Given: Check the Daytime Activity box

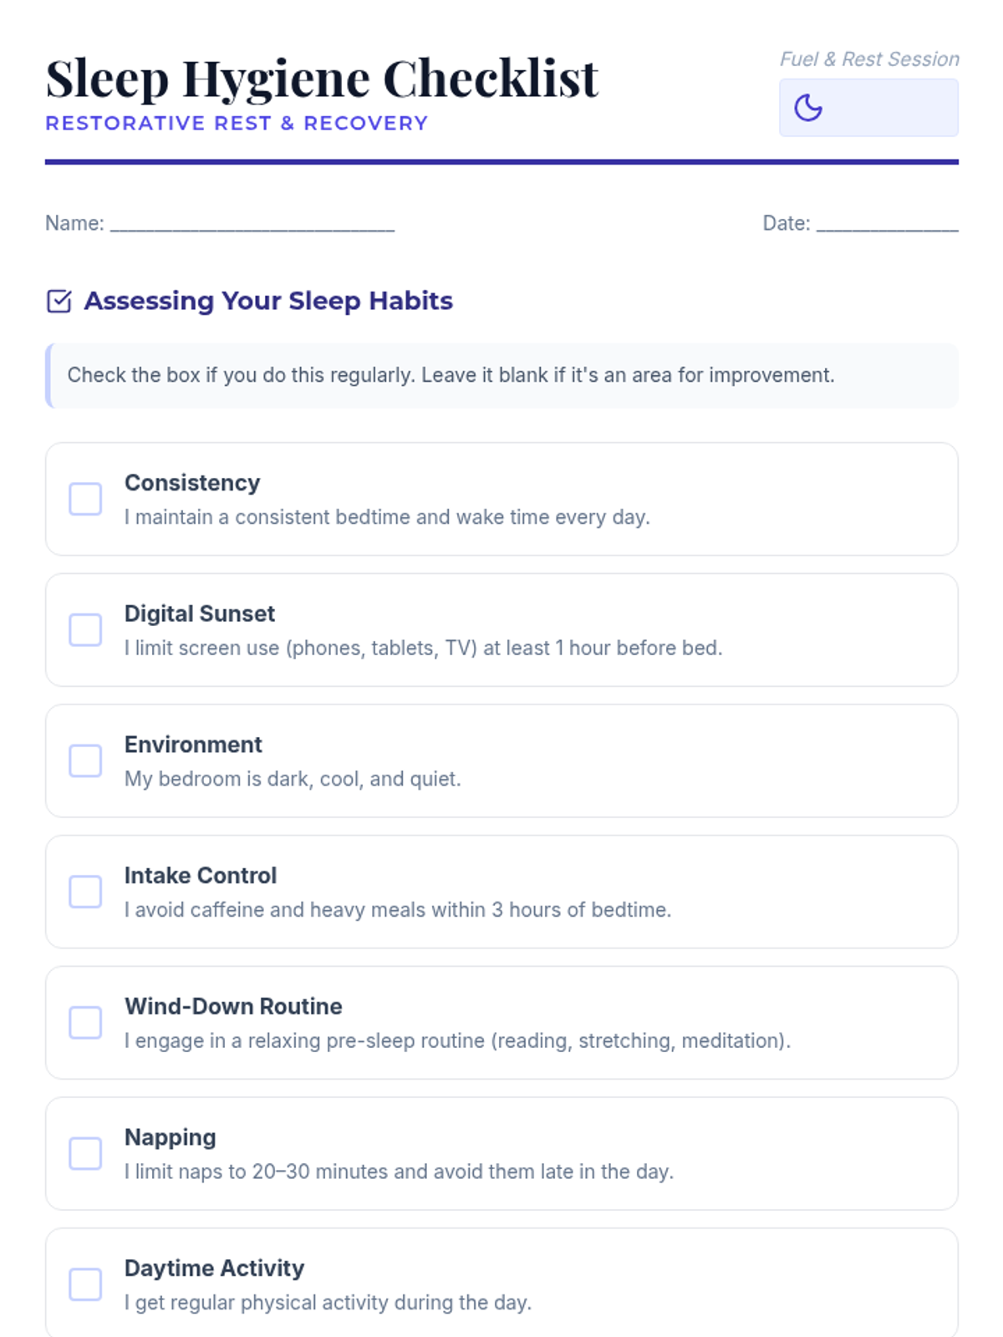Looking at the screenshot, I should point(85,1284).
